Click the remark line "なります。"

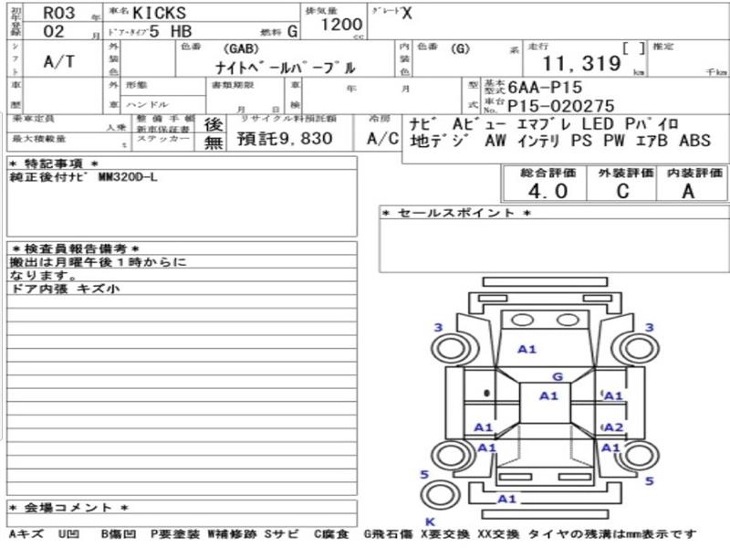pos(43,275)
